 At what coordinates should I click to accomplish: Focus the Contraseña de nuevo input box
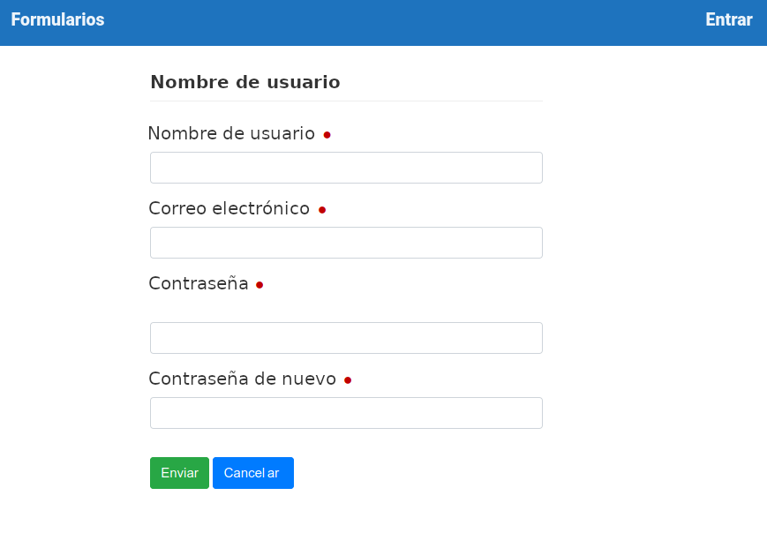pyautogui.click(x=346, y=413)
